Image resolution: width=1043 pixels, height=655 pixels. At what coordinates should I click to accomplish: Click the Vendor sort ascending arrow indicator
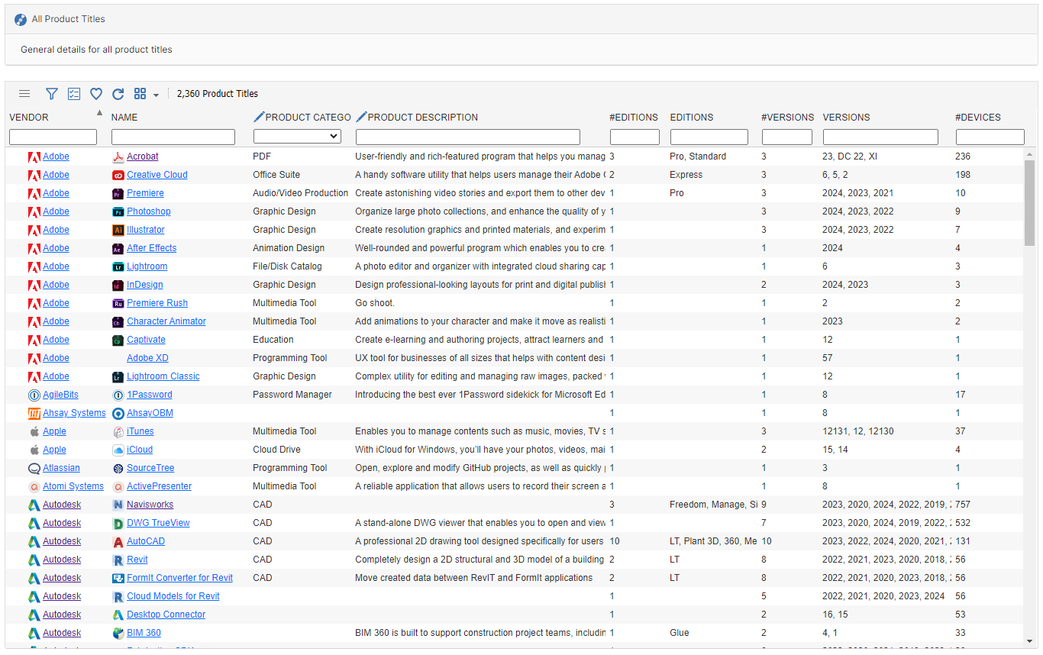tap(98, 113)
